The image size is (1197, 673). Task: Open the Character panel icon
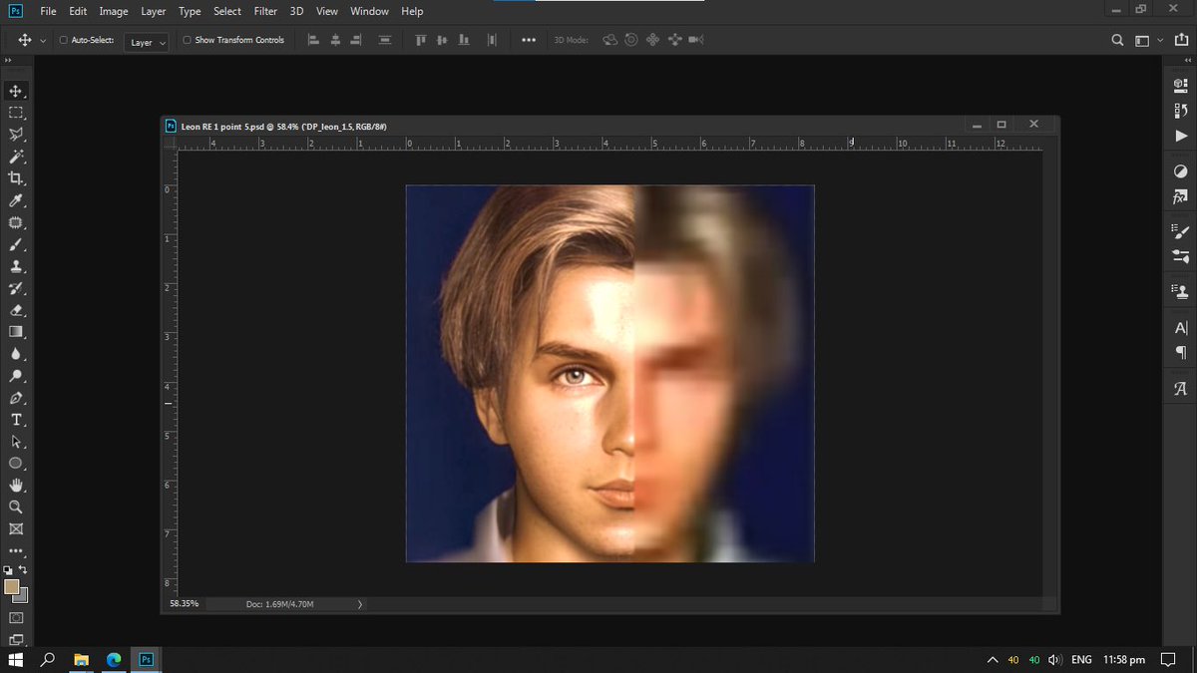point(1181,328)
